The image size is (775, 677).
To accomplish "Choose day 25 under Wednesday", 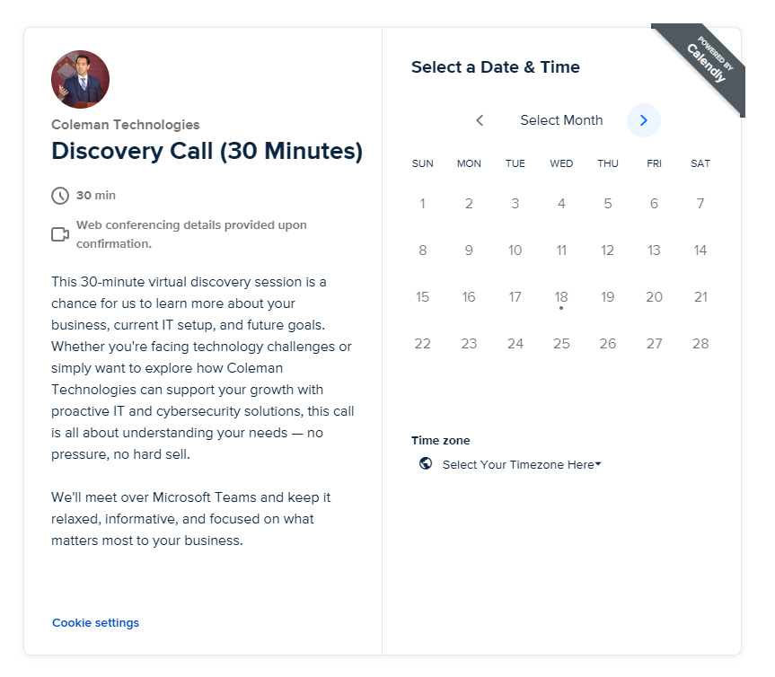I will click(x=561, y=344).
